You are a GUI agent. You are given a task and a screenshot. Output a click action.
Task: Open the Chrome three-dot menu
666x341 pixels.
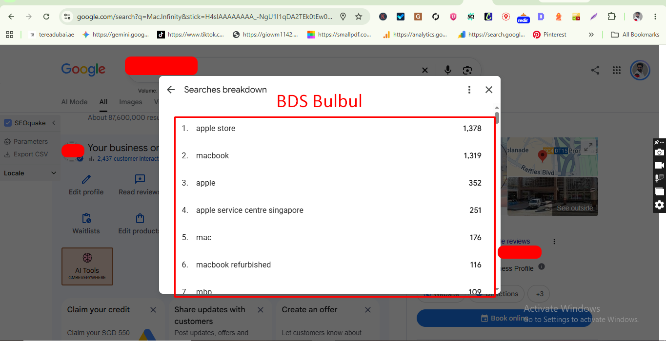(x=655, y=17)
